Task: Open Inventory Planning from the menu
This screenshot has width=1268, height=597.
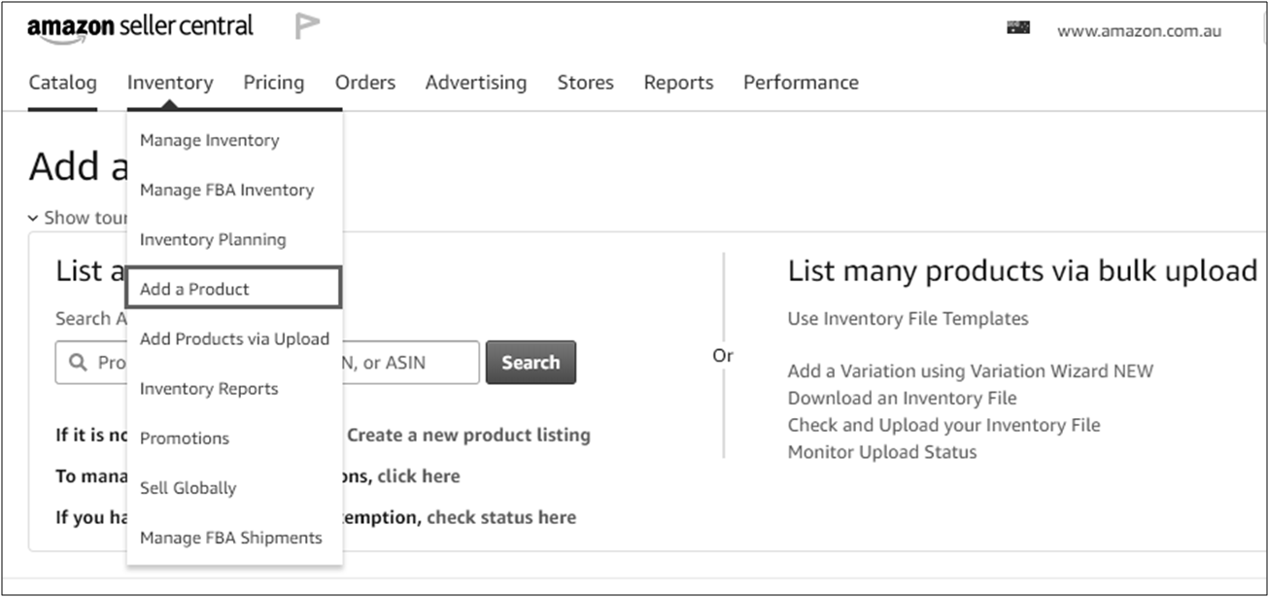Action: [x=213, y=239]
